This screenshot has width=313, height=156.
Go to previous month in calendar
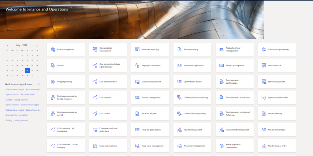8,45
